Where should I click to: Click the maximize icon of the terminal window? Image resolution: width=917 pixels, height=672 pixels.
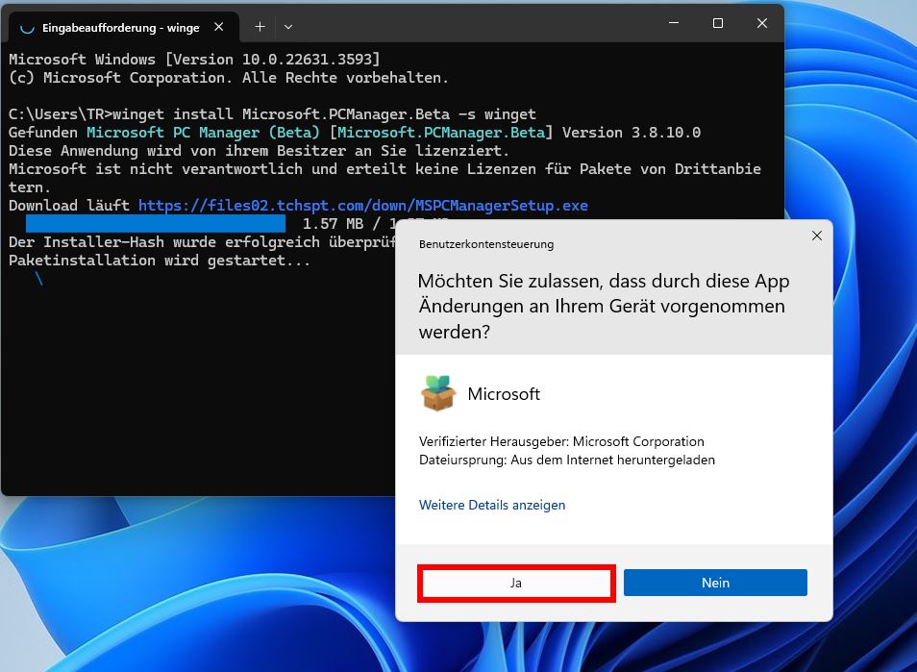(x=717, y=23)
